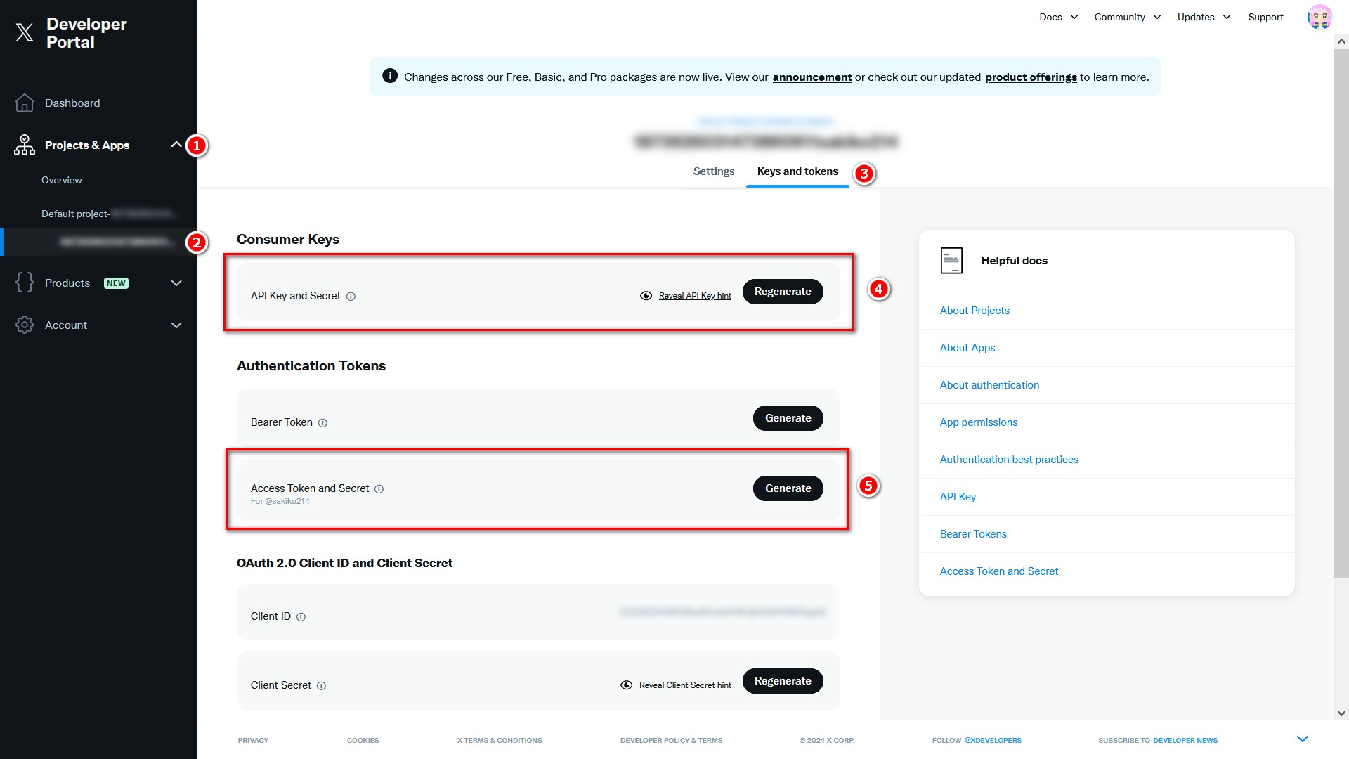Click the X logo icon

[x=25, y=32]
